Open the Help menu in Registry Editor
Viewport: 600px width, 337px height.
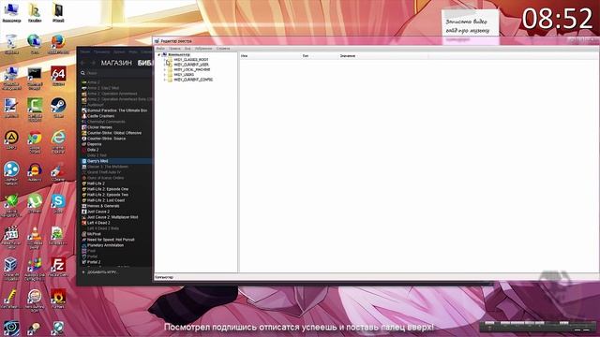tap(223, 49)
